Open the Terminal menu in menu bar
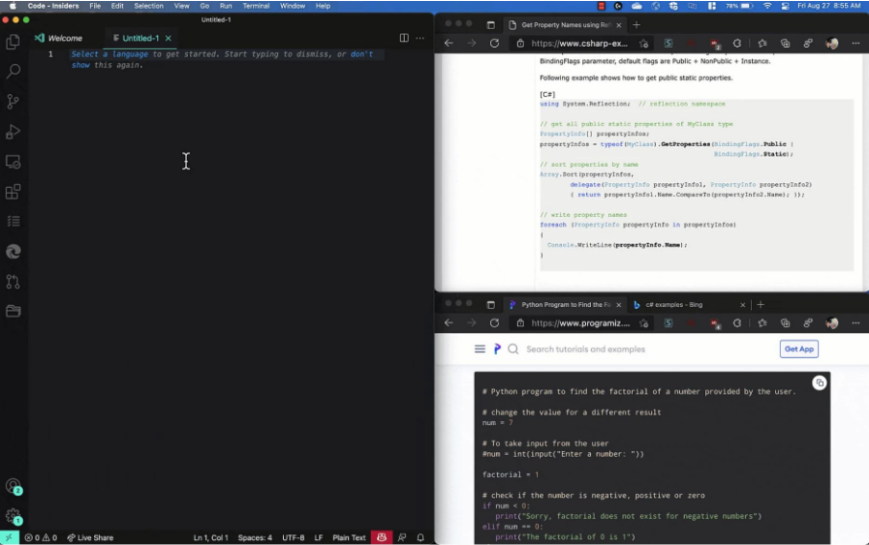 point(256,6)
